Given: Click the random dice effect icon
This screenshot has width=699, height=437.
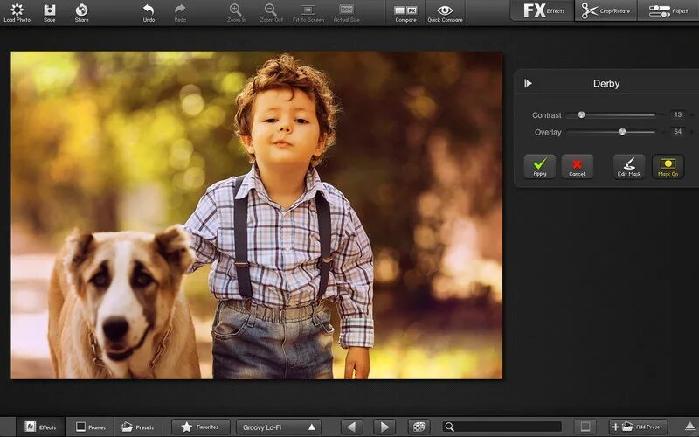Looking at the screenshot, I should tap(419, 427).
